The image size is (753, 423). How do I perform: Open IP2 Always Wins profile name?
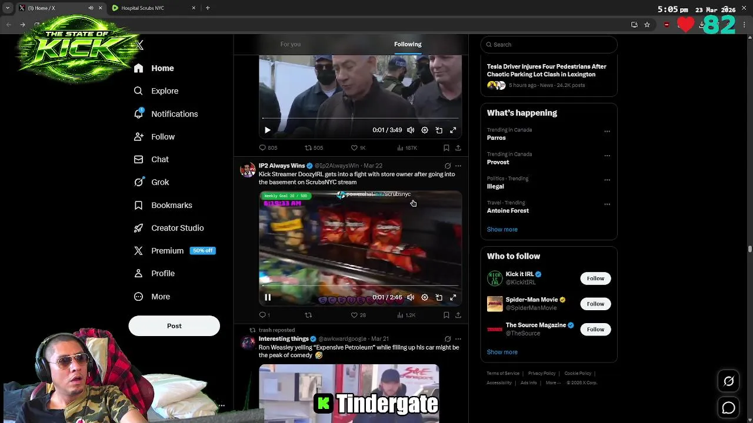click(x=282, y=166)
